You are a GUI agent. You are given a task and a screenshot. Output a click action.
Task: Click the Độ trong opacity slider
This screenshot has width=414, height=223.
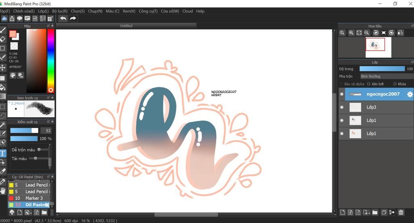[382, 69]
